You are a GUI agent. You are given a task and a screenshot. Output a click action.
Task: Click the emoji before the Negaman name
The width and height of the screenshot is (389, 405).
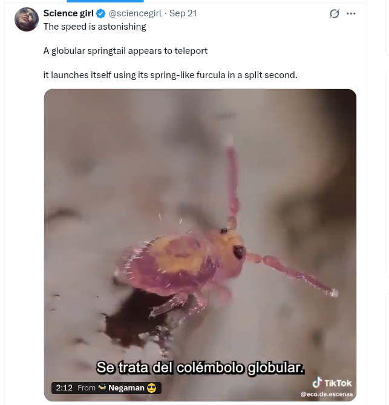point(102,387)
